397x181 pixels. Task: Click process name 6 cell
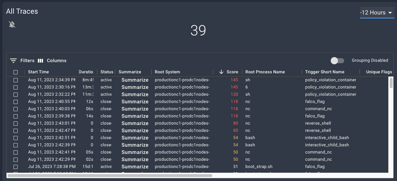click(x=247, y=87)
